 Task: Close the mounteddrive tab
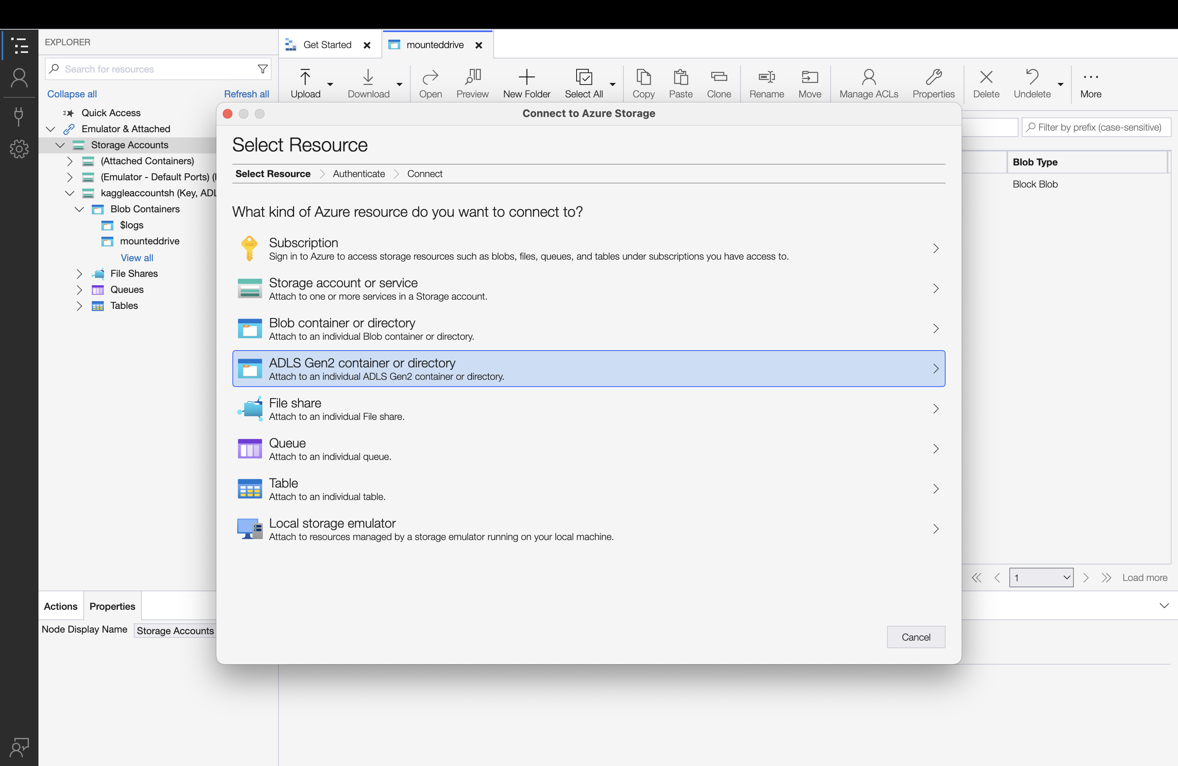tap(479, 45)
